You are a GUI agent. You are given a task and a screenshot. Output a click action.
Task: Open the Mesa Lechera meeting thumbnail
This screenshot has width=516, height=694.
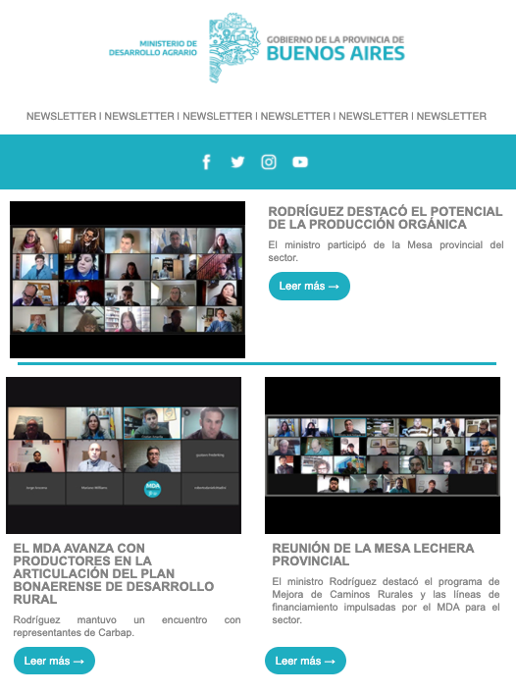[383, 455]
